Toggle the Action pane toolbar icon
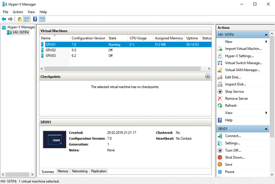The width and height of the screenshot is (275, 184). (42, 19)
